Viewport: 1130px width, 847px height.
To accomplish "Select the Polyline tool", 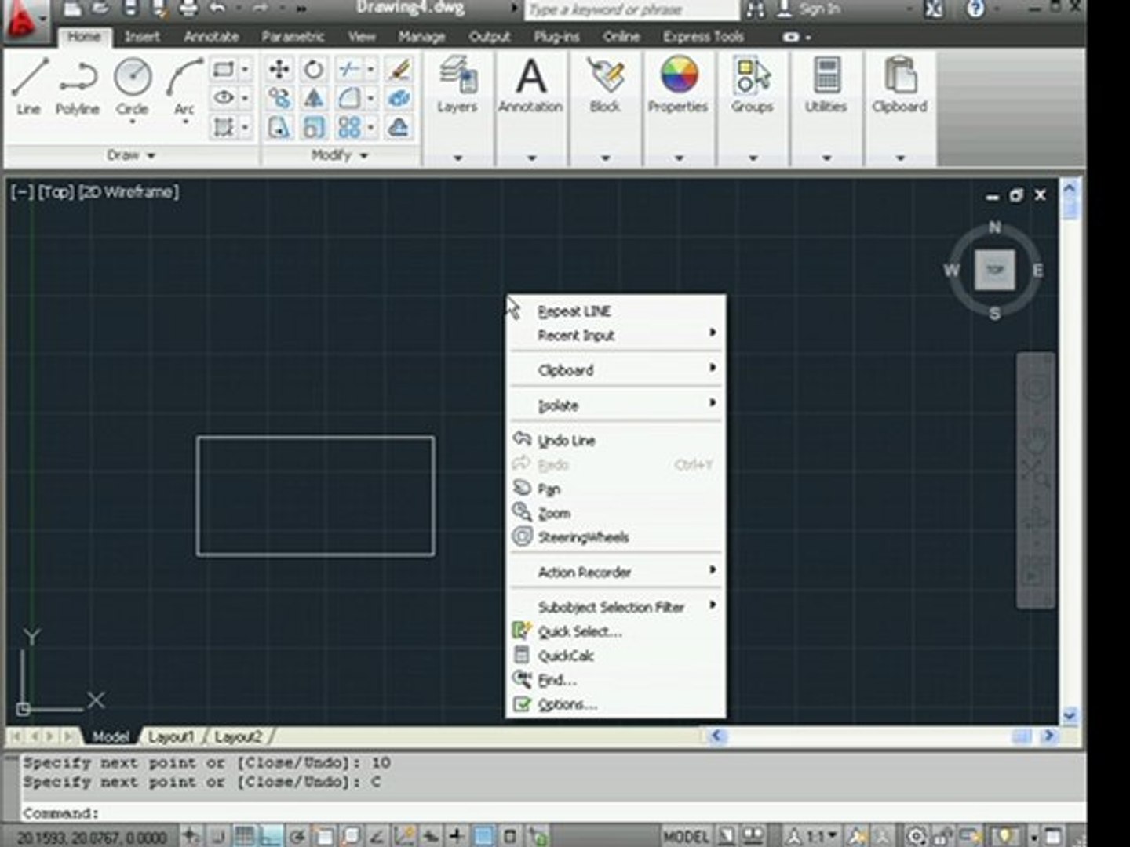I will pos(77,86).
